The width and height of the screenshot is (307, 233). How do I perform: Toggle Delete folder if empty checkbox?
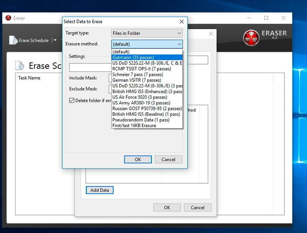[72, 100]
